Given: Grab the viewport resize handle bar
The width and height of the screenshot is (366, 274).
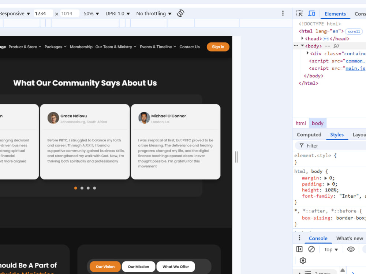Looking at the screenshot, I should pyautogui.click(x=236, y=157).
